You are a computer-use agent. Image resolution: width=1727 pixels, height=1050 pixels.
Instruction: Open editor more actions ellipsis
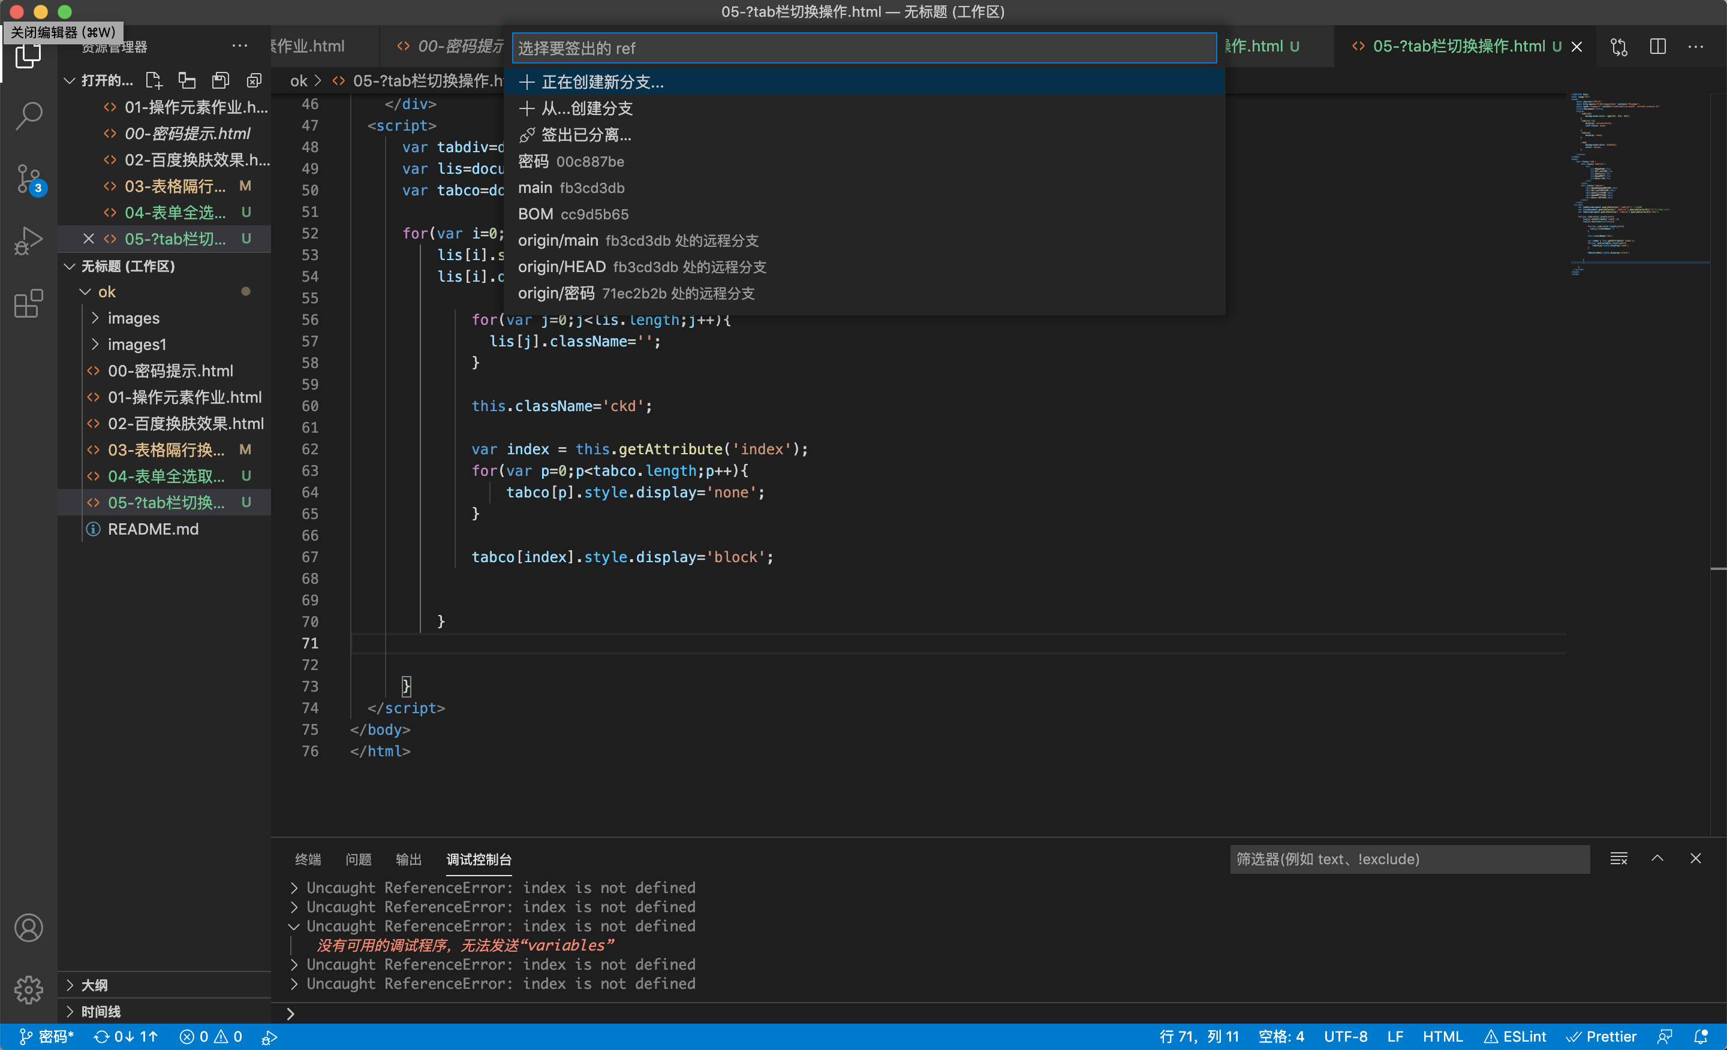pos(1696,46)
